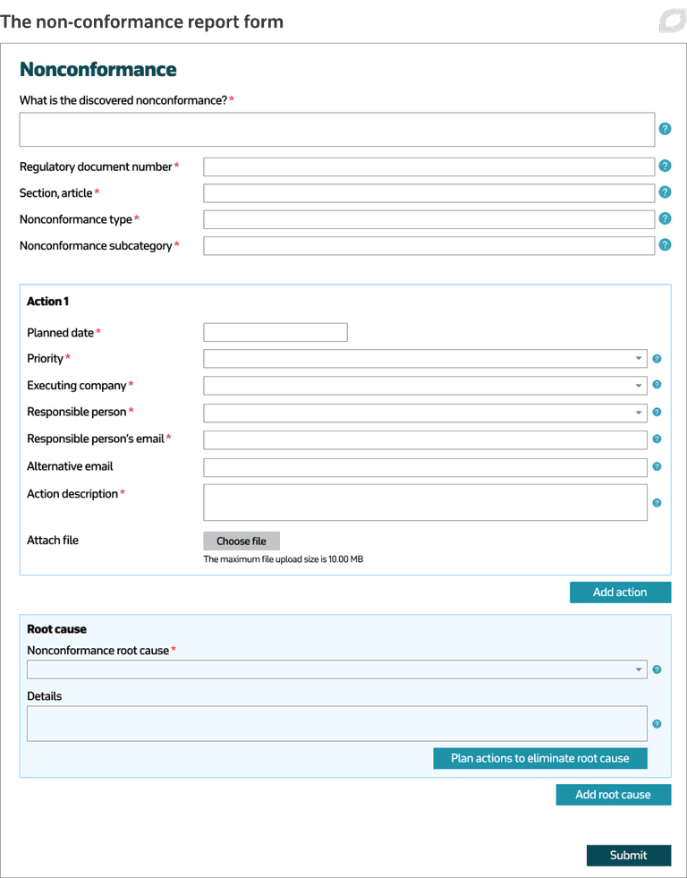Click help icon next to Nonconformance subcategory

pyautogui.click(x=665, y=243)
